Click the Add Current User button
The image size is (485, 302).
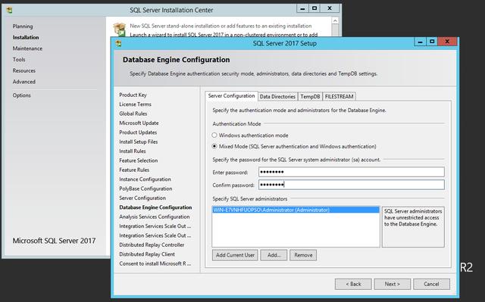235,255
